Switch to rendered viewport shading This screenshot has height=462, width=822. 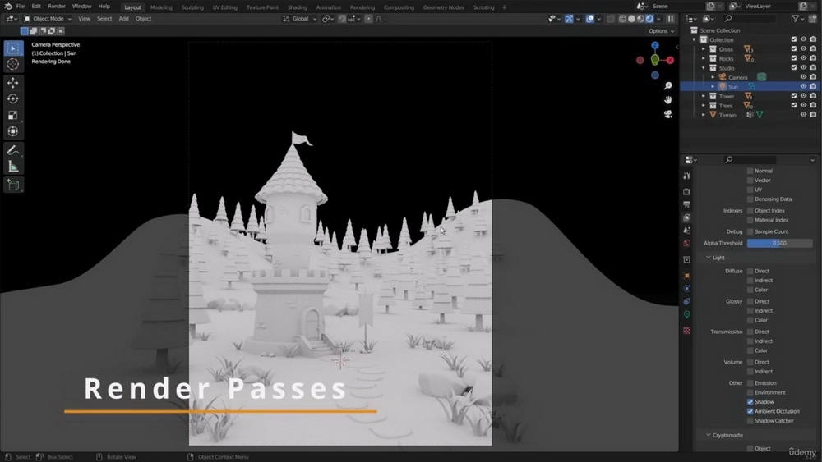coord(649,18)
